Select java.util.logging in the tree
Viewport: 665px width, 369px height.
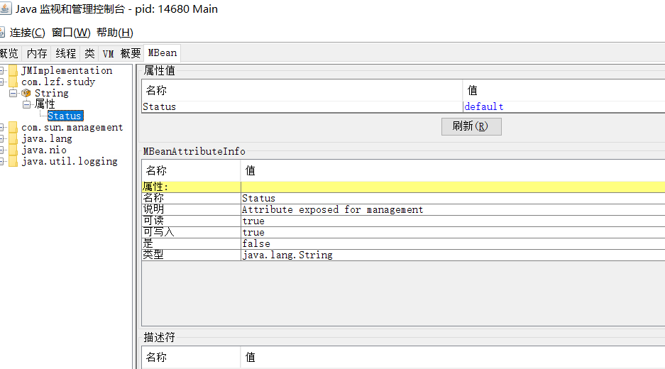(x=70, y=162)
